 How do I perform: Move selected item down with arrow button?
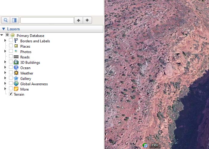click(x=87, y=20)
